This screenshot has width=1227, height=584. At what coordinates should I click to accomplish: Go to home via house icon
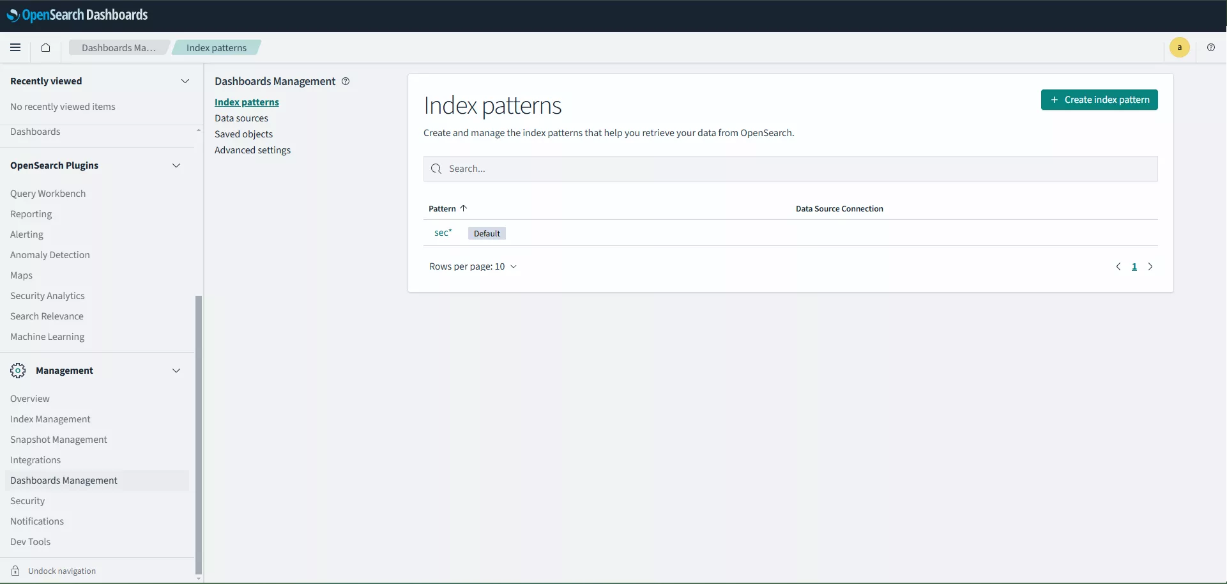[x=45, y=47]
